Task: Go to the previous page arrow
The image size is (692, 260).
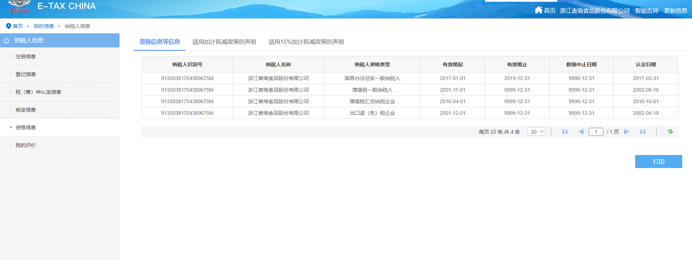Action: [581, 132]
